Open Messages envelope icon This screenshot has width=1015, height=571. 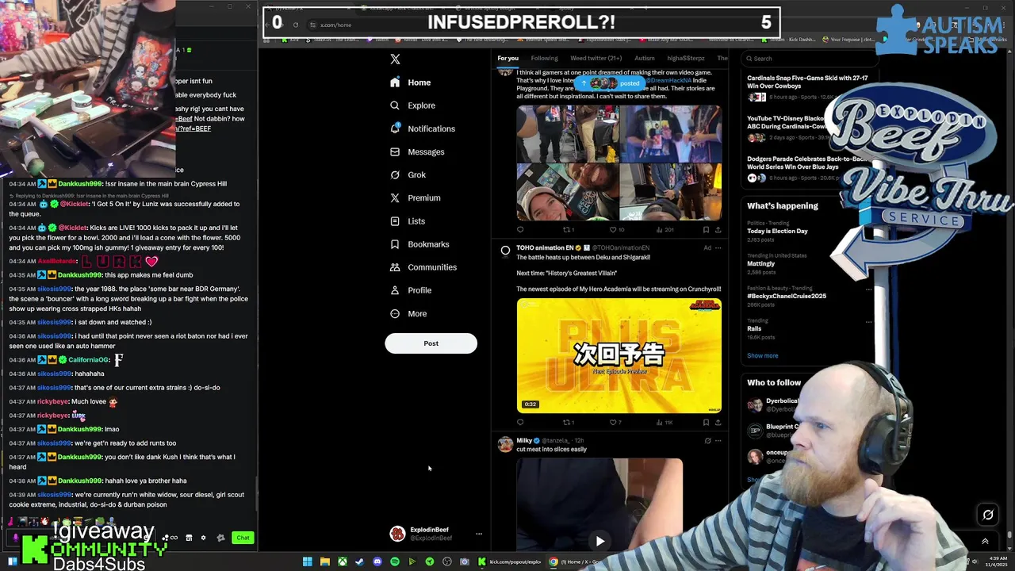pos(395,151)
